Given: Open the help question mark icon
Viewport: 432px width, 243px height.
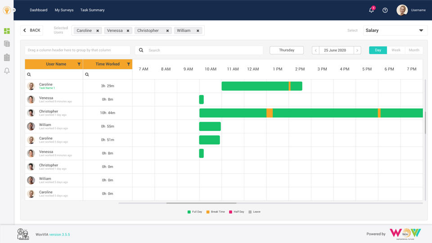Looking at the screenshot, I should (x=385, y=10).
